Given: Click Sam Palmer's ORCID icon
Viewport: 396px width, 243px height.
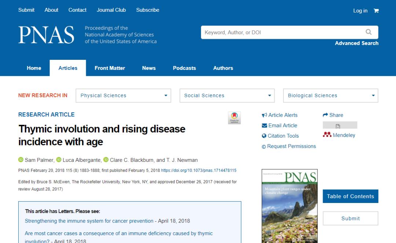Looking at the screenshot, I should (x=21, y=160).
